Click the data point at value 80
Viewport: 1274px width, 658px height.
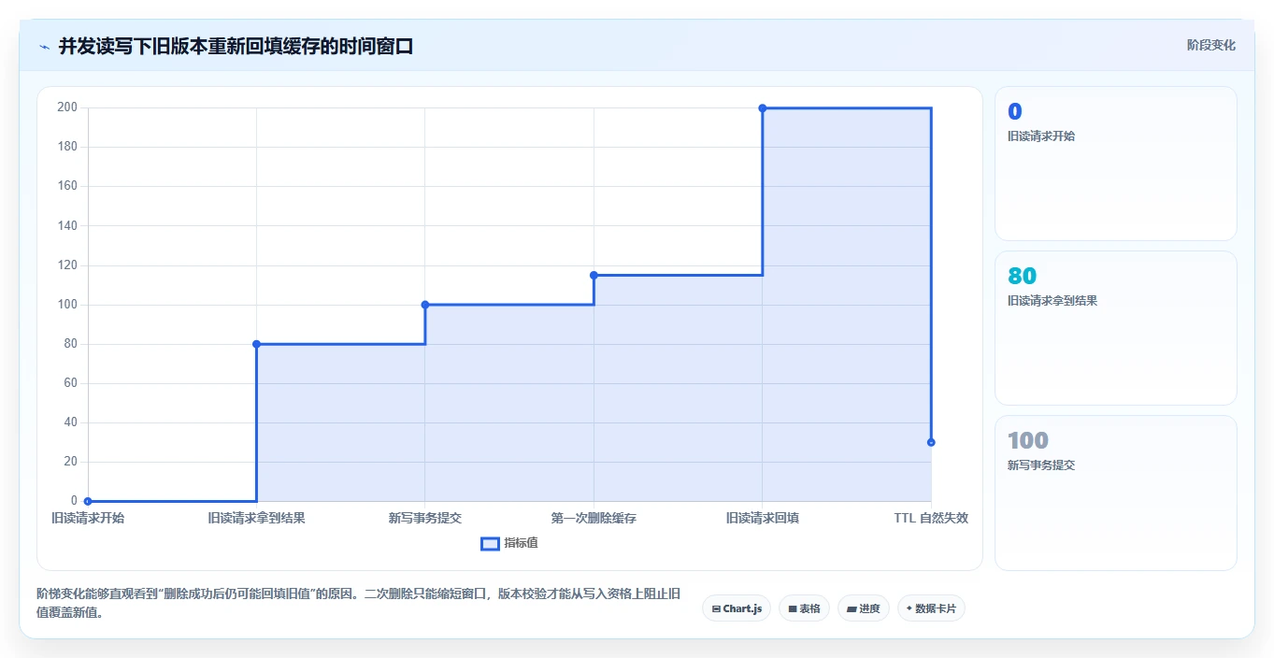(x=256, y=344)
